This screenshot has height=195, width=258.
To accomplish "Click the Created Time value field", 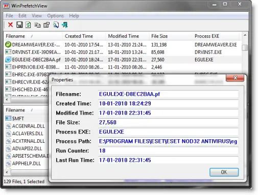I will 168,103.
